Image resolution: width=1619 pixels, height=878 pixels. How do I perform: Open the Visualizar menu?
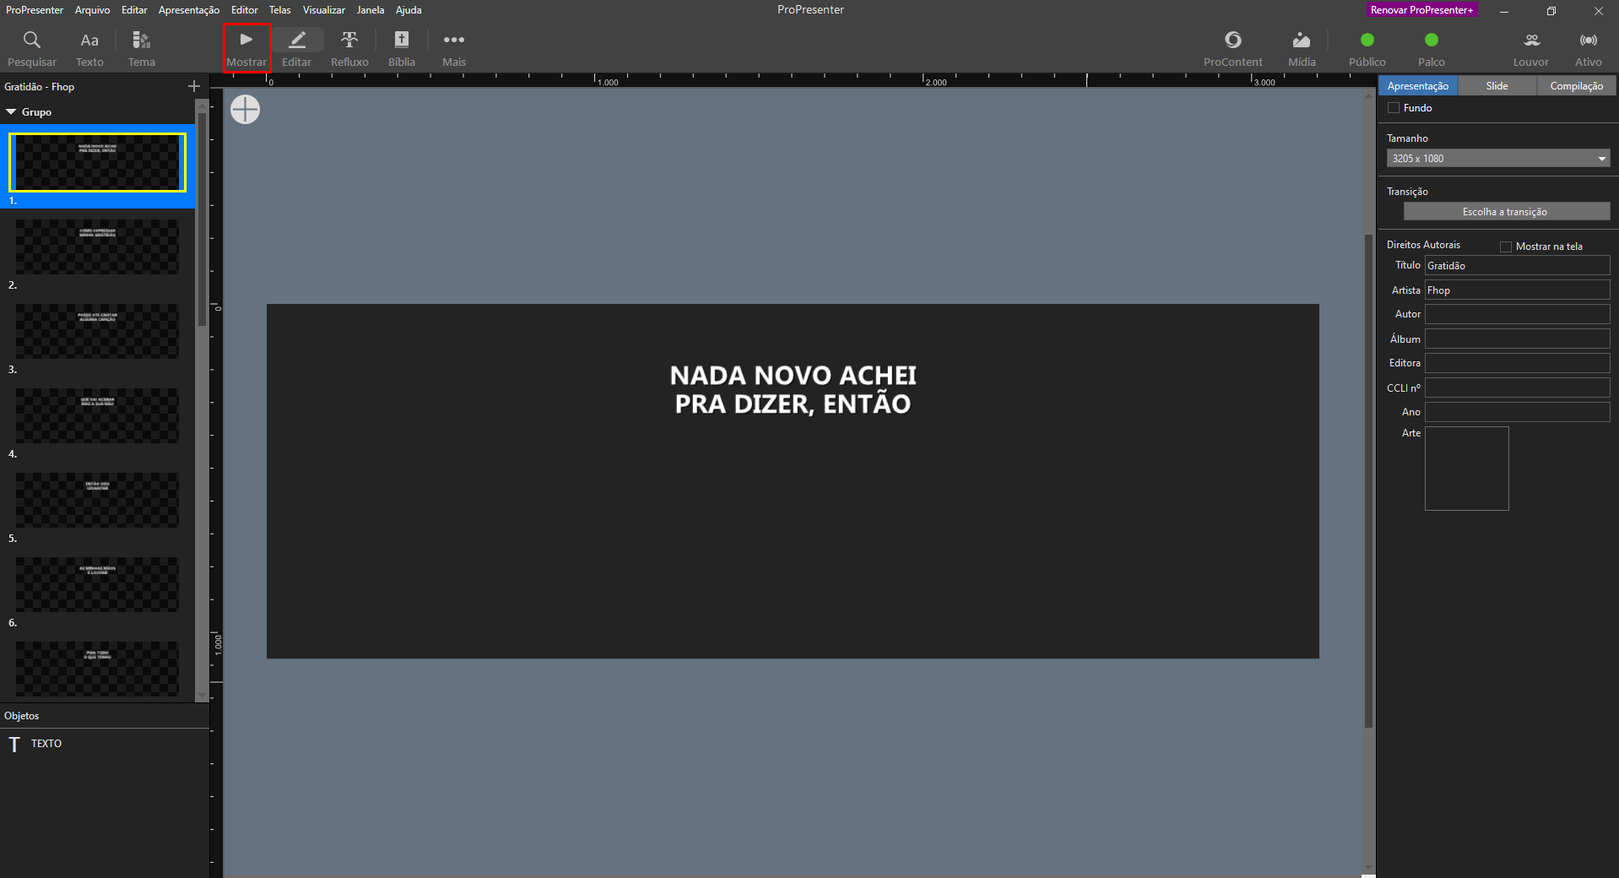point(324,10)
